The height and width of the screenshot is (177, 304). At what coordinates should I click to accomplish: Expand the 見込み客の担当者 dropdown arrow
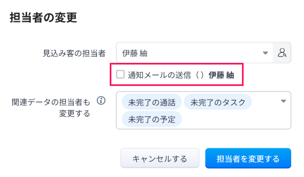pos(265,53)
